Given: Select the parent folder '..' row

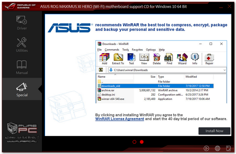Looking at the screenshot, I should pos(155,82).
